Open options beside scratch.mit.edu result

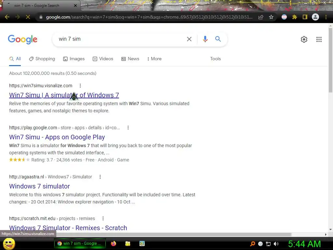tap(103, 218)
